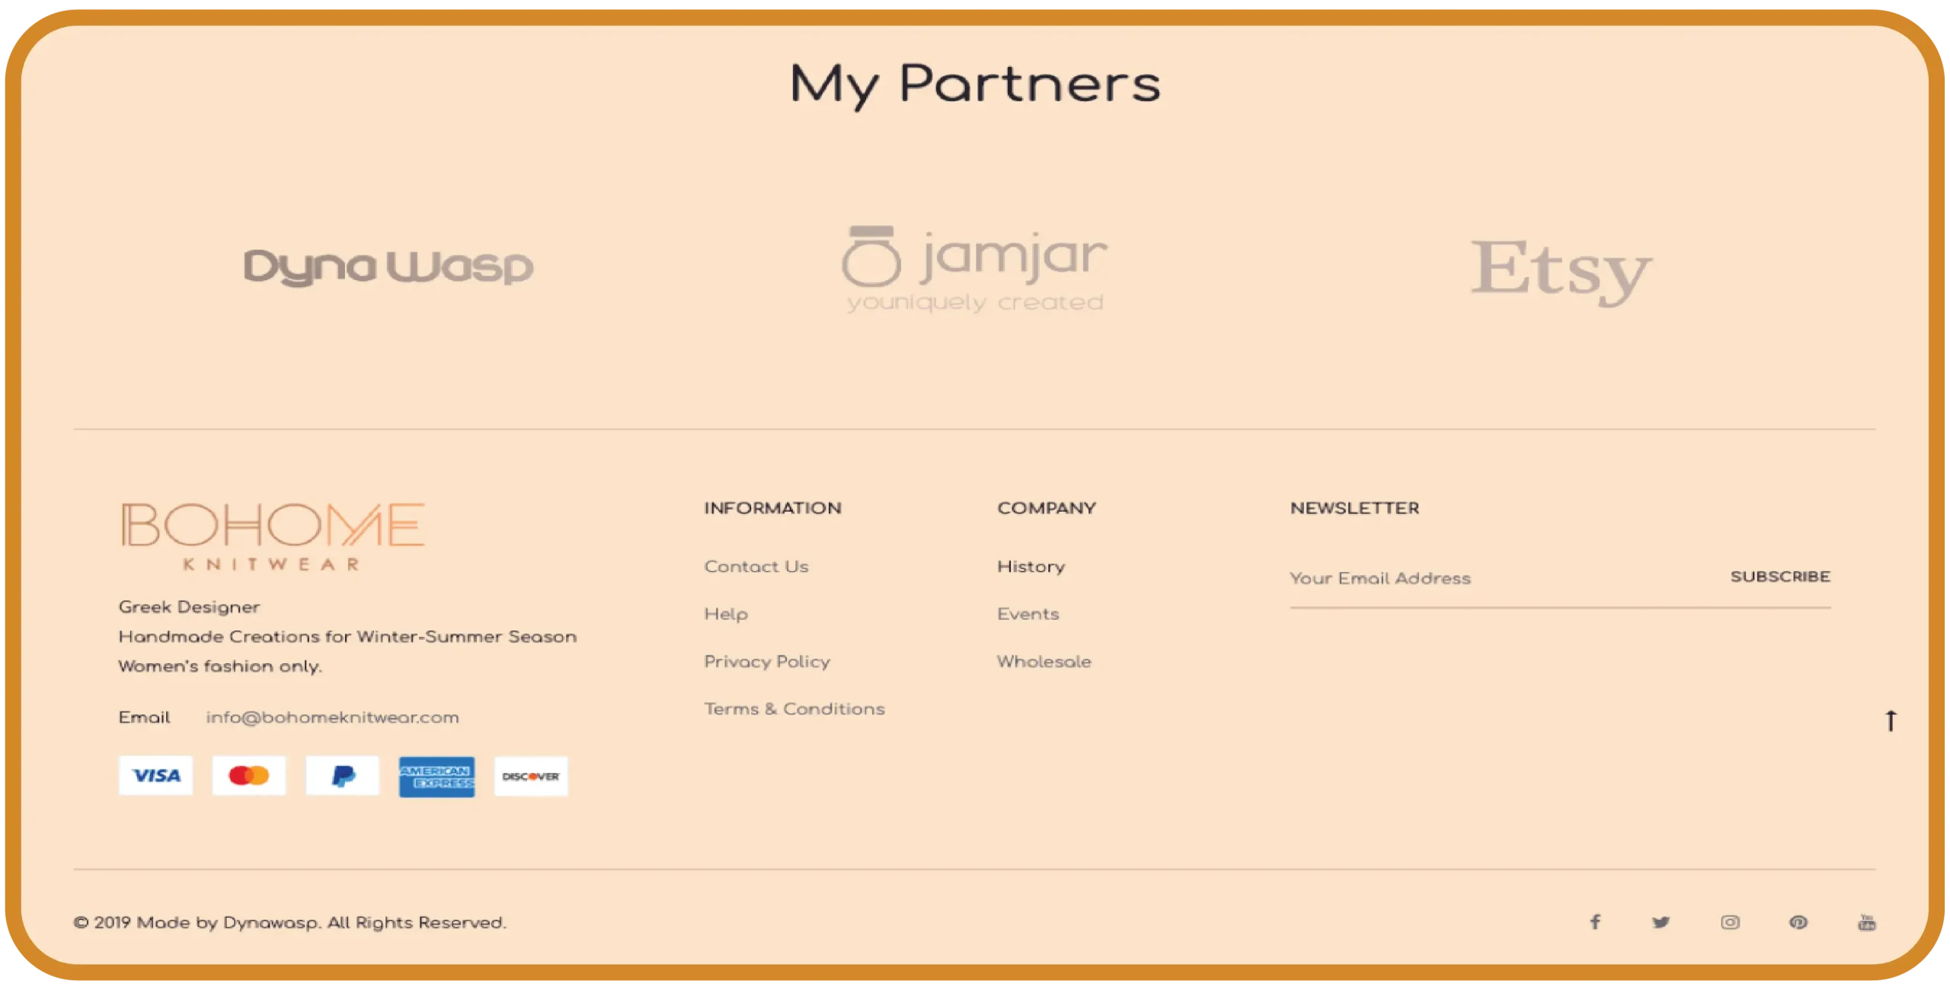Click the Visa payment icon
The image size is (1950, 990).
click(156, 776)
